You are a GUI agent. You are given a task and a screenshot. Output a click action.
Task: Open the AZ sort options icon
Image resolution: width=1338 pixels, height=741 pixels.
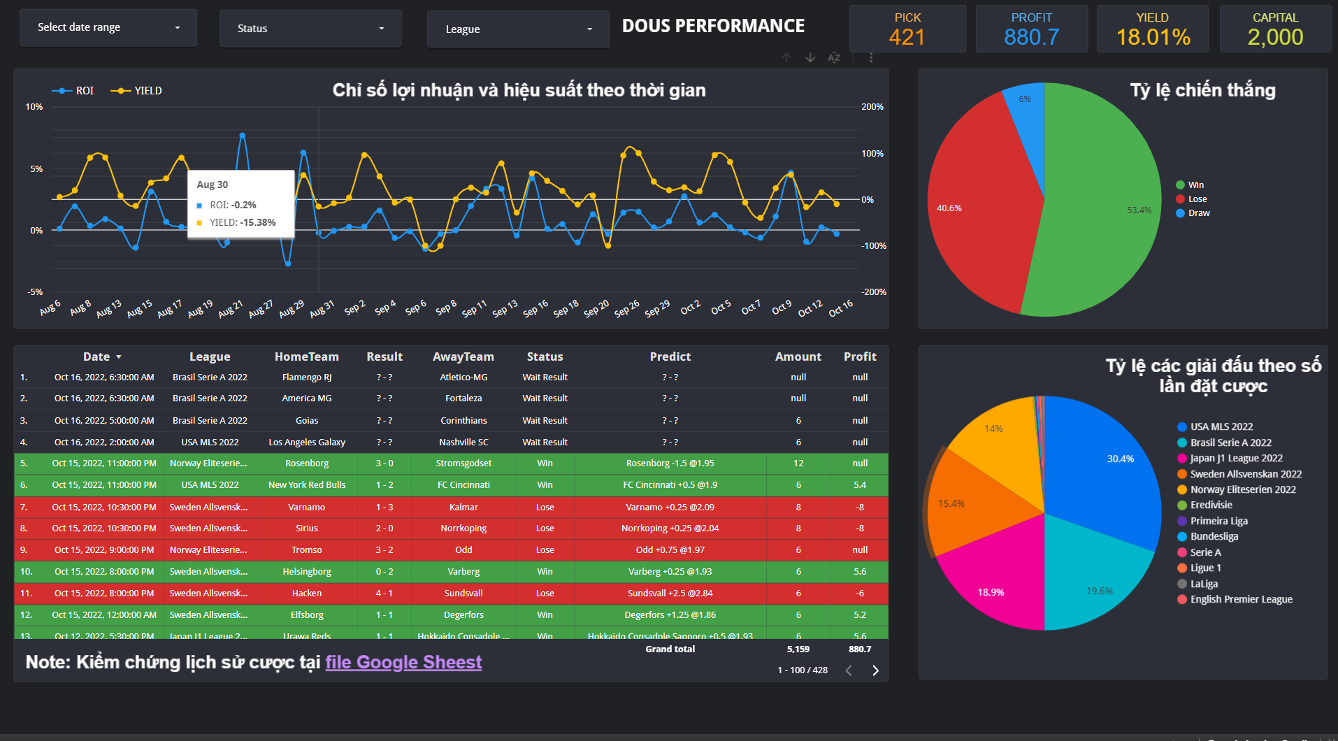(x=834, y=57)
